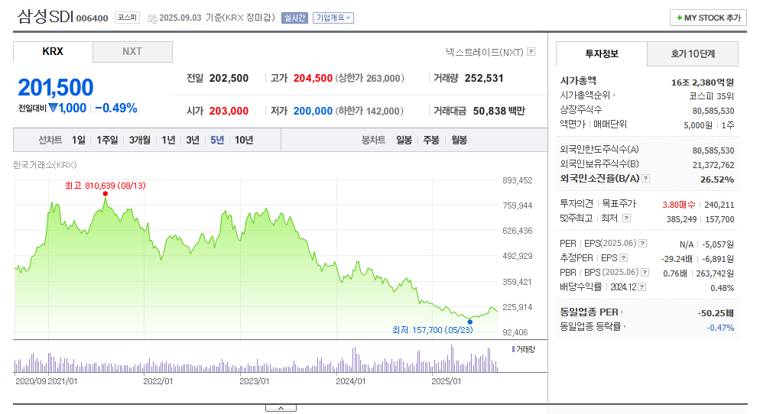Click 저가 value 200,000

(313, 111)
